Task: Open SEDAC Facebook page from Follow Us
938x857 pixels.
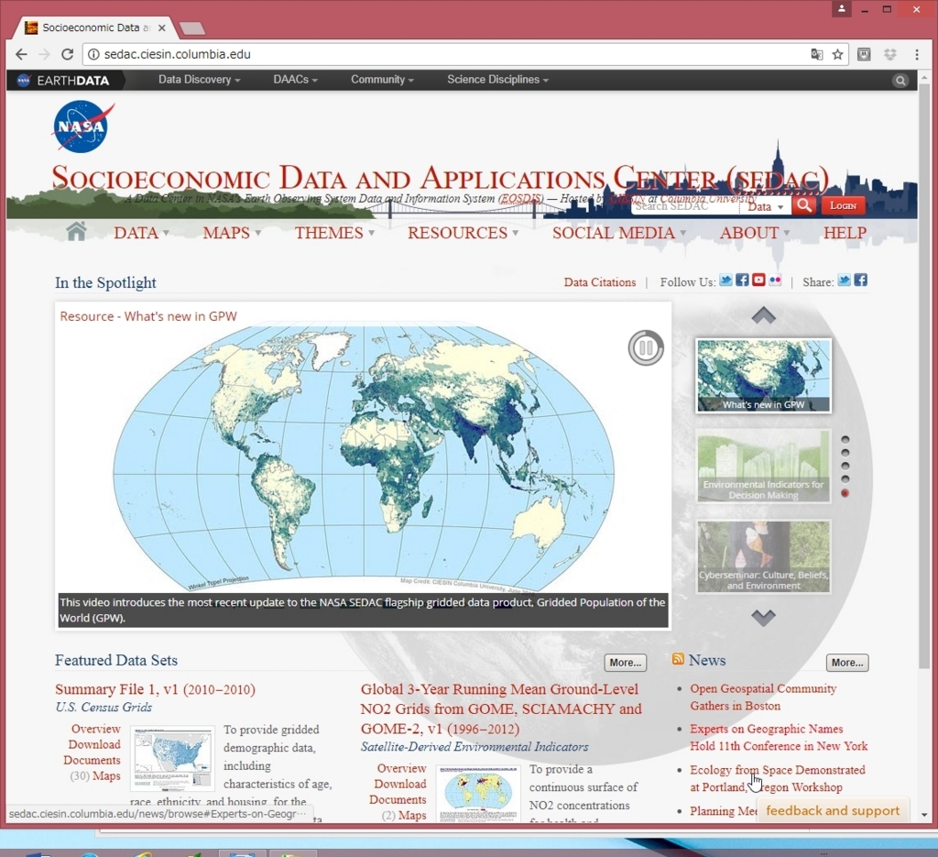Action: click(x=742, y=280)
